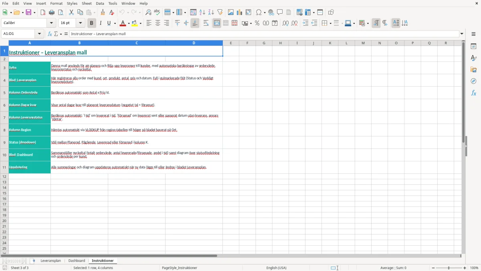Insert a chart
Screen dimensions: 481x271
click(240, 12)
